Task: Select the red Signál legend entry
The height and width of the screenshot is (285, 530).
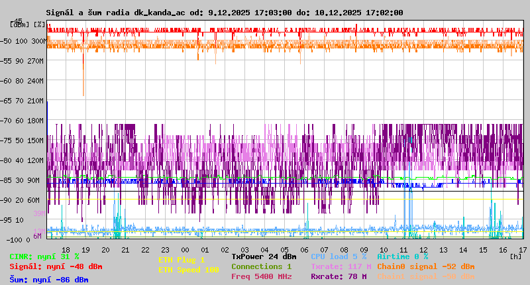Action: coord(56,266)
